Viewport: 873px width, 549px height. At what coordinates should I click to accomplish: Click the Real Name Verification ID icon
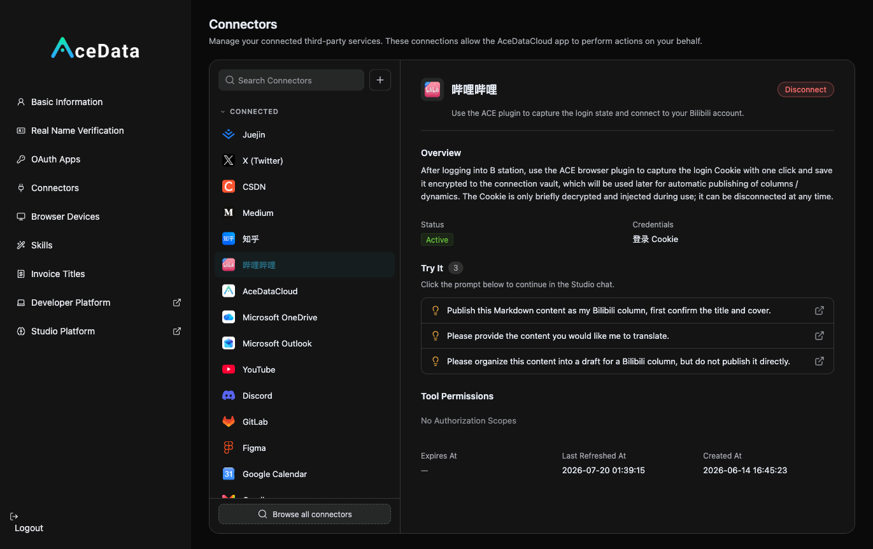21,131
